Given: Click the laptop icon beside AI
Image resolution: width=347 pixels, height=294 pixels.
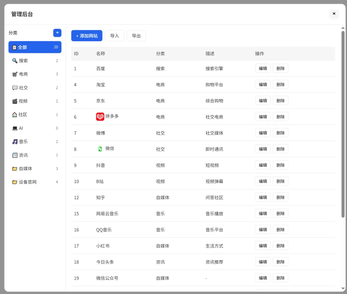Looking at the screenshot, I should pos(14,128).
